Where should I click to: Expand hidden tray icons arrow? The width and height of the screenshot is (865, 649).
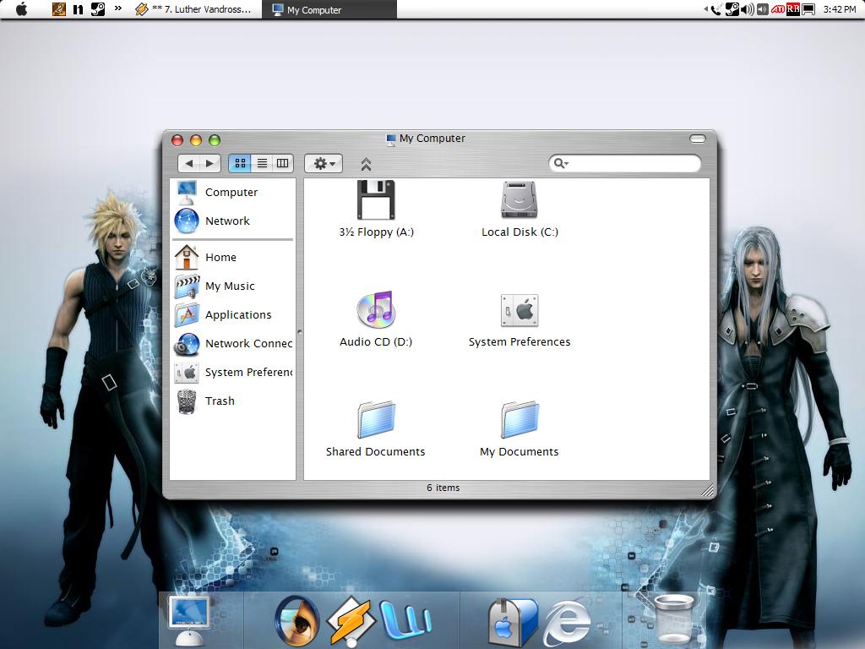coord(705,9)
